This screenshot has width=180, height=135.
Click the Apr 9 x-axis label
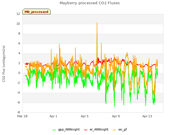point(116,116)
